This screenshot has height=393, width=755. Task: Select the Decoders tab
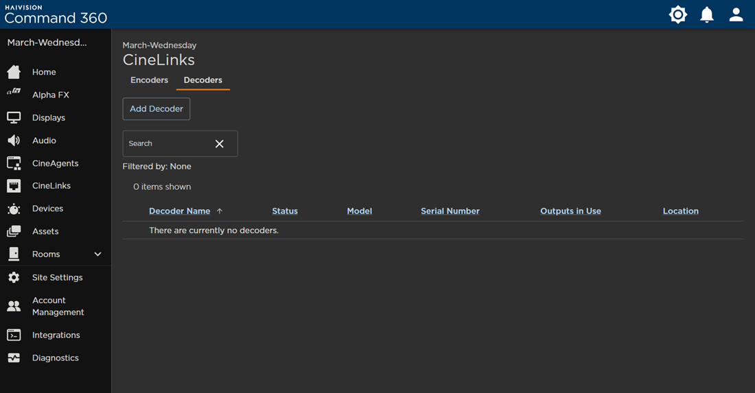(x=202, y=80)
